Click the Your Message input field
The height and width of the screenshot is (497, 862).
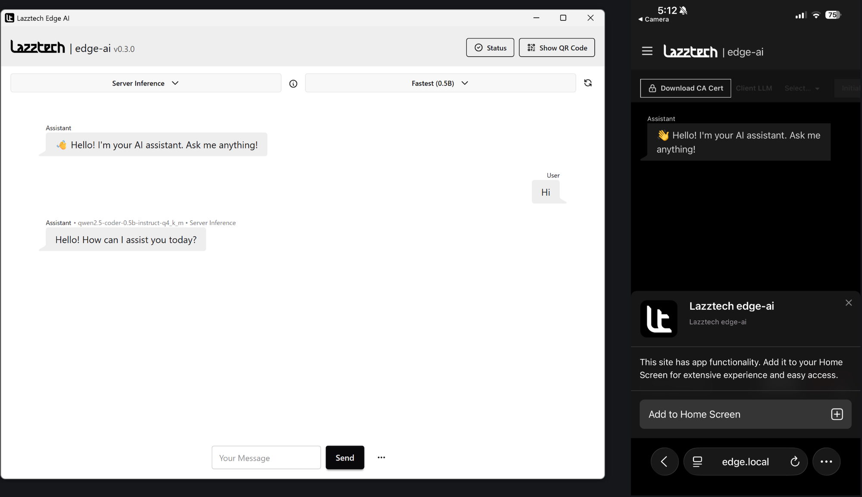coord(266,458)
